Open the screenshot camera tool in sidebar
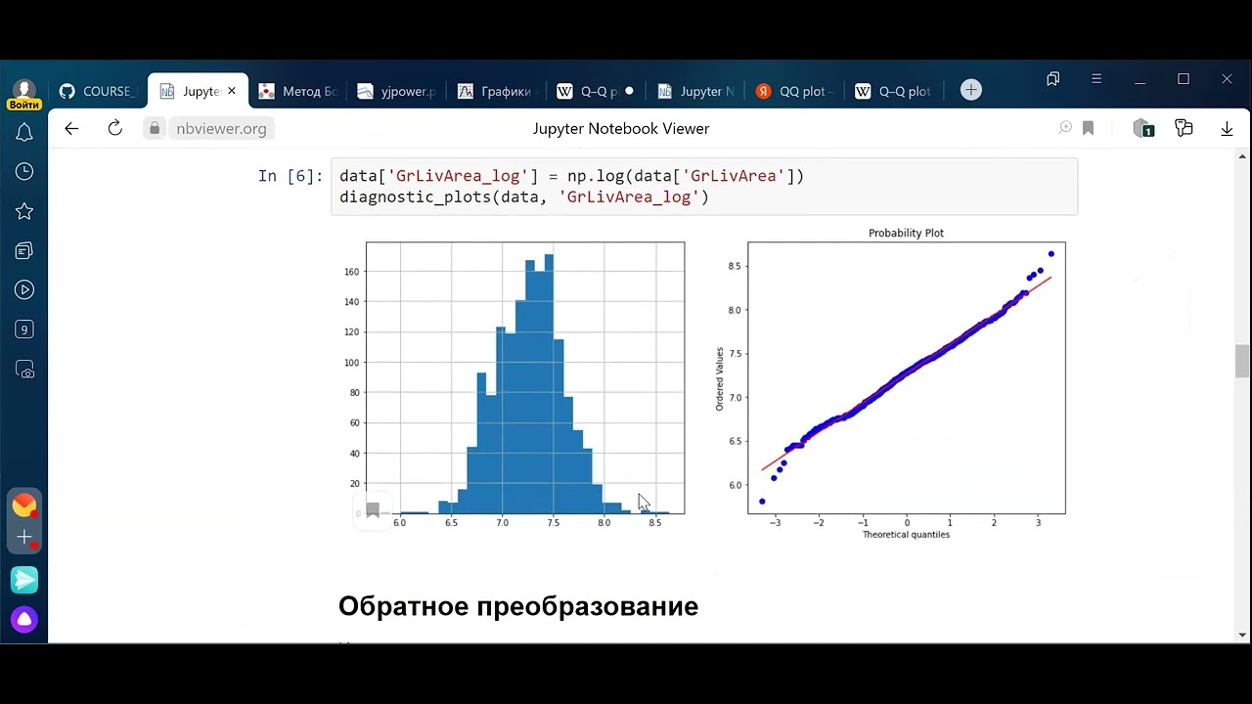This screenshot has height=704, width=1252. 24,370
